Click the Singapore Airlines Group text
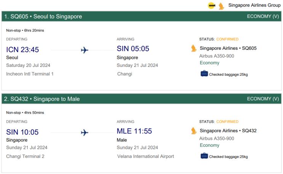 pos(254,5)
